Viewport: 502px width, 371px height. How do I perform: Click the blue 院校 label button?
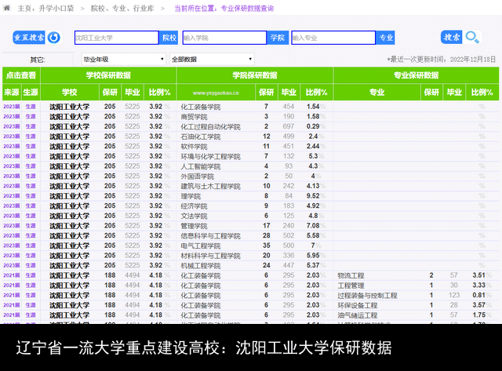pos(169,38)
